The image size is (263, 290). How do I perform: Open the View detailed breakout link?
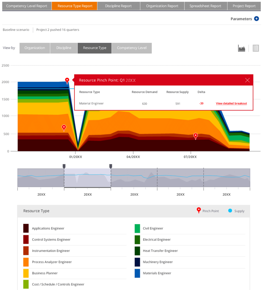(x=231, y=103)
